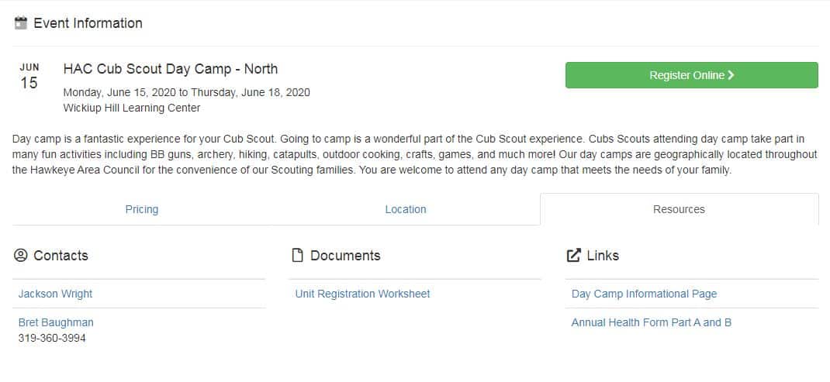Switch to the Location tab

(406, 209)
